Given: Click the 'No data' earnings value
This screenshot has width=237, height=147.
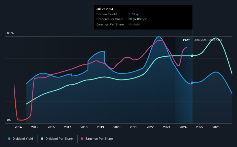Looking at the screenshot, I should pos(134,24).
